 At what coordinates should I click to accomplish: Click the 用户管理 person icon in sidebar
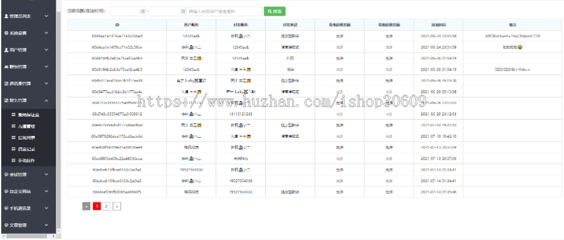coord(6,50)
